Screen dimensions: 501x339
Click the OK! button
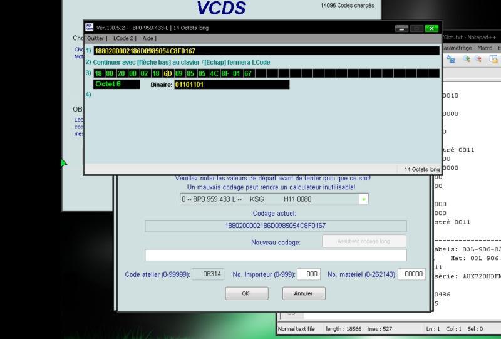point(247,293)
